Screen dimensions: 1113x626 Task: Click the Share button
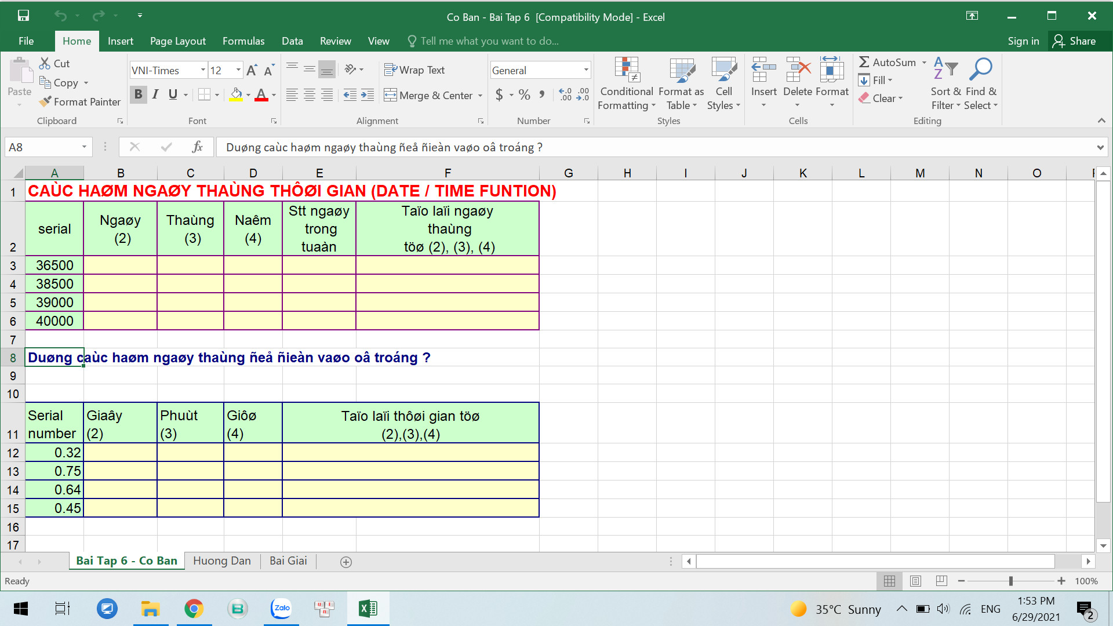pos(1075,41)
